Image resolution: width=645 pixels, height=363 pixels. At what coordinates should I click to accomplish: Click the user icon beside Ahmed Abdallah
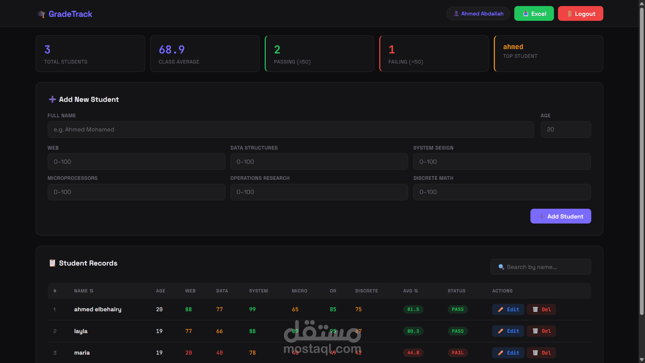pyautogui.click(x=456, y=14)
